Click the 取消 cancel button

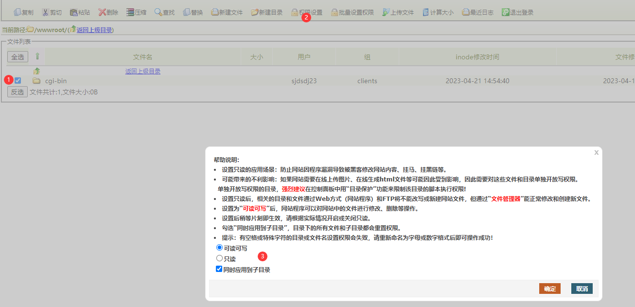click(582, 289)
